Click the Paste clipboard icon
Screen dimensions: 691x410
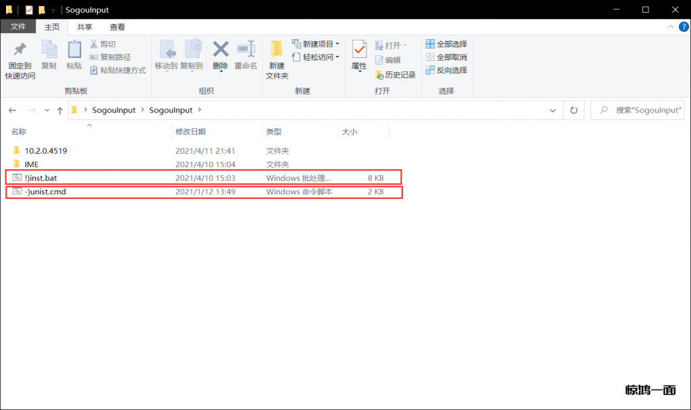tap(74, 50)
